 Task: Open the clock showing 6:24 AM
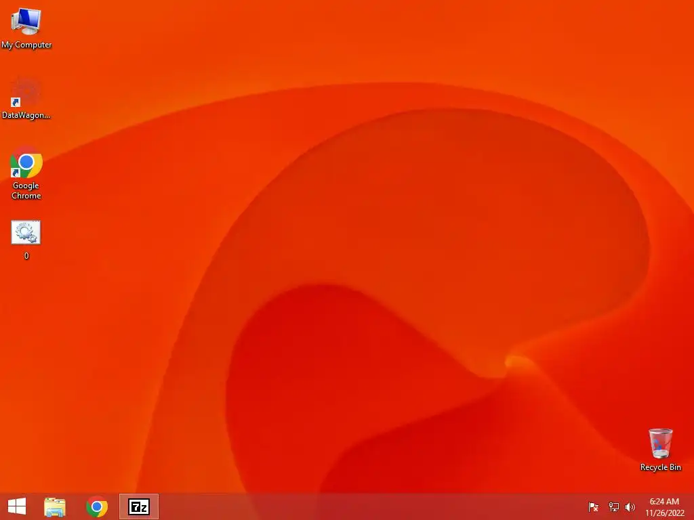point(664,507)
